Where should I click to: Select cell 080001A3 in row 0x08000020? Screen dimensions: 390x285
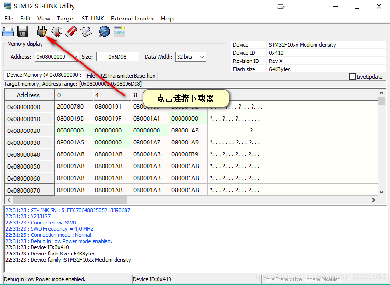(x=188, y=130)
